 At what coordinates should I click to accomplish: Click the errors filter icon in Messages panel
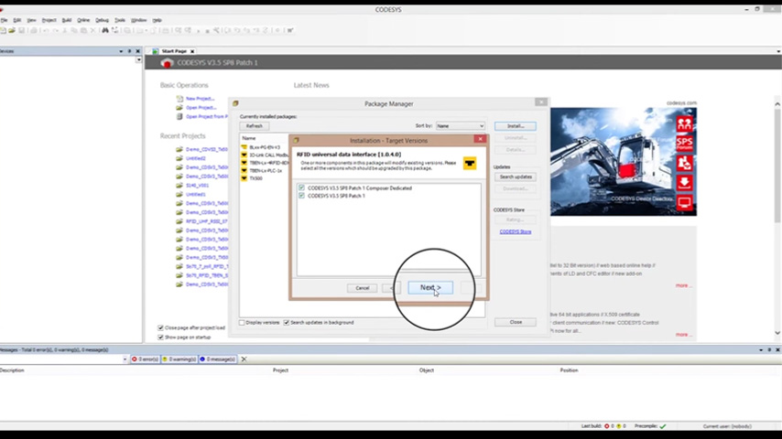point(136,359)
